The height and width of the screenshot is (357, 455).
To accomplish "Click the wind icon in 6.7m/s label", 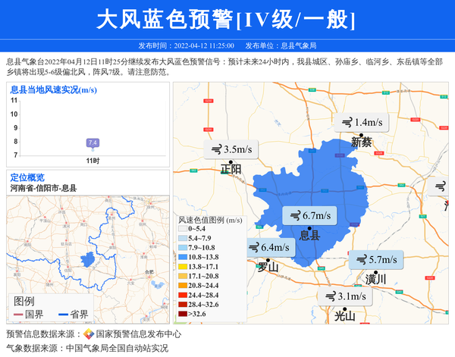I will 296,216.
